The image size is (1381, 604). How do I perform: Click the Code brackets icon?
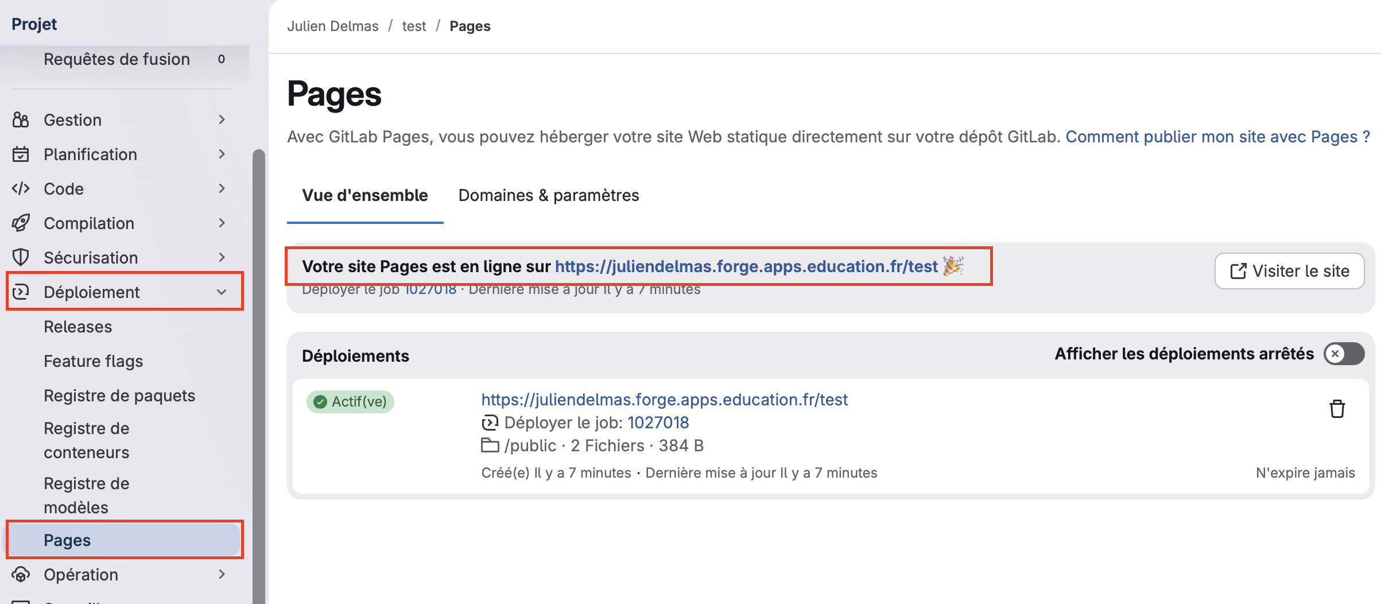pyautogui.click(x=21, y=189)
